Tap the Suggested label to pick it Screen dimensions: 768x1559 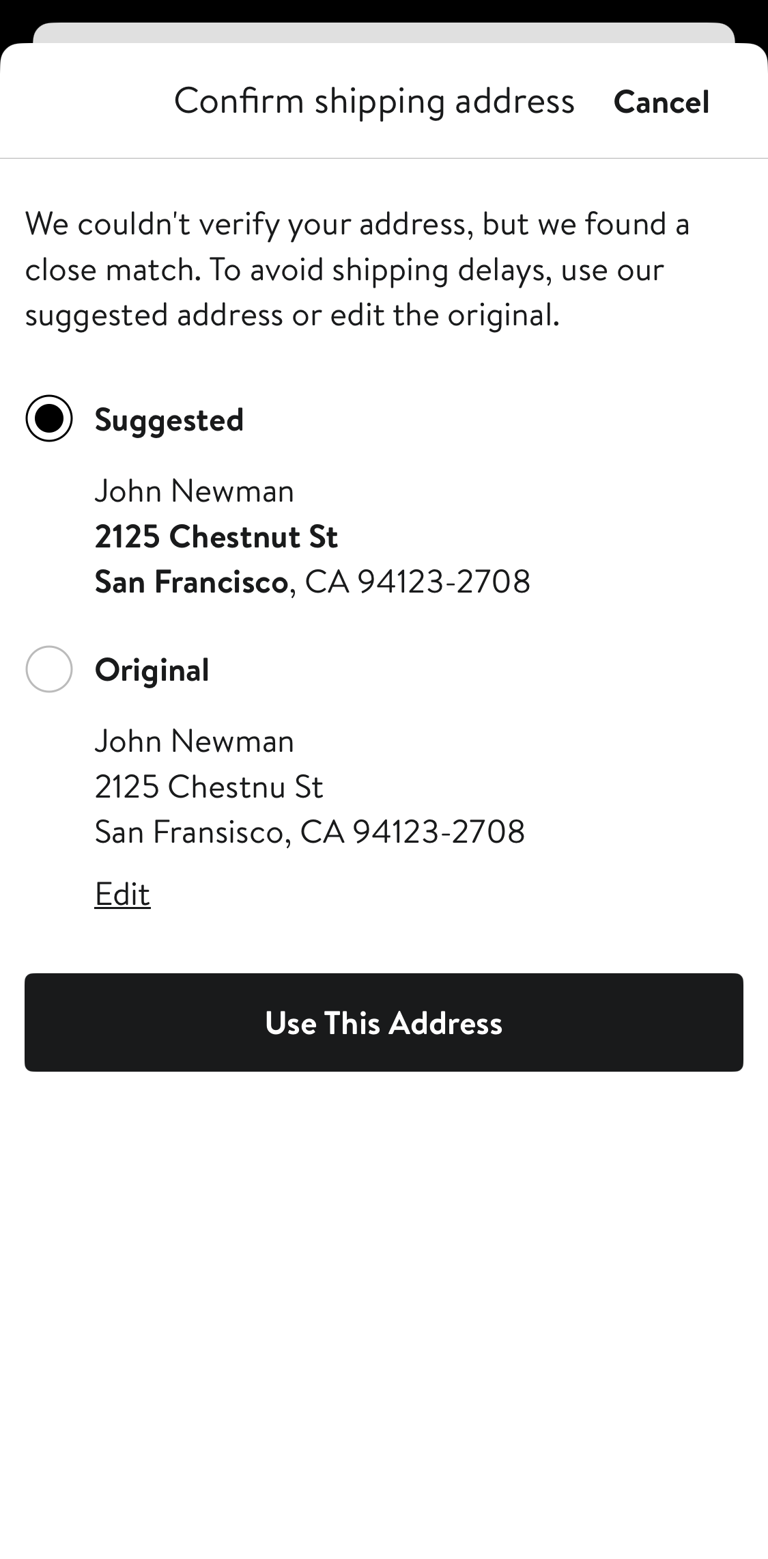click(x=169, y=420)
